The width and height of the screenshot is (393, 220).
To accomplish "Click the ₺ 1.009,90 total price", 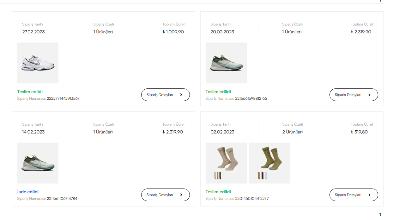I will pyautogui.click(x=173, y=32).
